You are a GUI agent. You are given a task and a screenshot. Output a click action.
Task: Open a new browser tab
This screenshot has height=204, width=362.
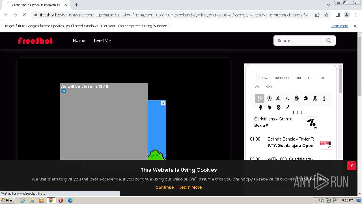76,5
